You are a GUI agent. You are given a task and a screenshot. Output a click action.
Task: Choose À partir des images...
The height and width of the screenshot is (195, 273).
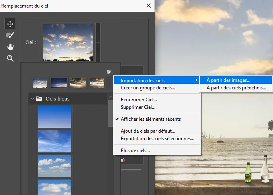coord(228,80)
